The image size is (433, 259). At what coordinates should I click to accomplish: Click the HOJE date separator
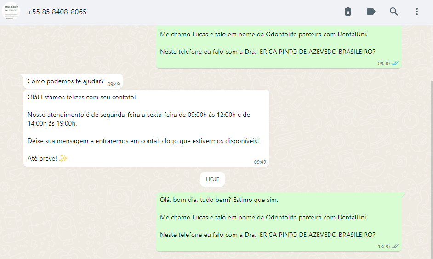click(212, 179)
